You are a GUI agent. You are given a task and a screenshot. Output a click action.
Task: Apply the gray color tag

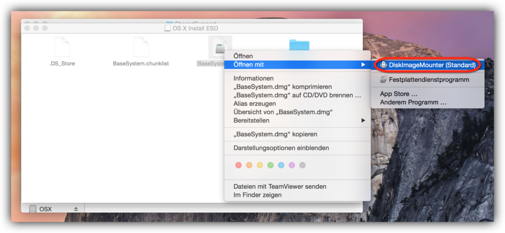[x=302, y=165]
